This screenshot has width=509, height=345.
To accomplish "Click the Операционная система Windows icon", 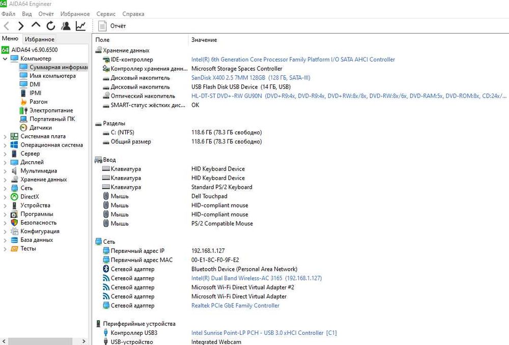I will pyautogui.click(x=14, y=145).
